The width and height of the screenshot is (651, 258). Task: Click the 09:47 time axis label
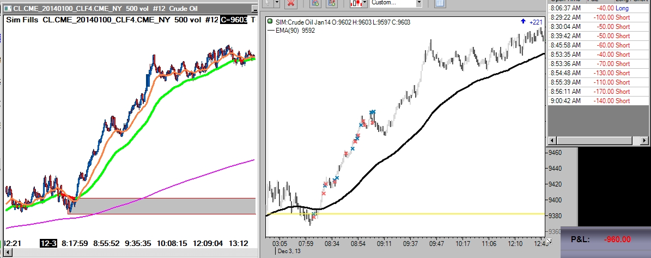point(436,243)
